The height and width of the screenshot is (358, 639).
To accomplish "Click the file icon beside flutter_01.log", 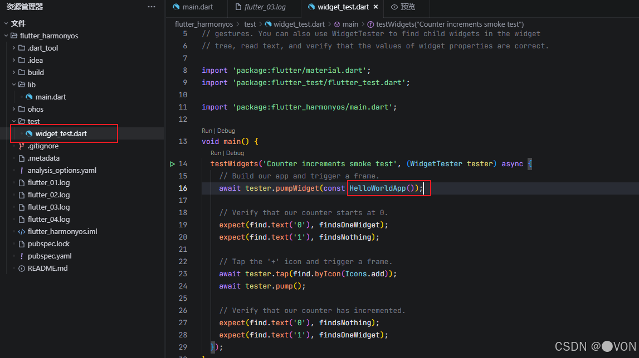I will 22,183.
